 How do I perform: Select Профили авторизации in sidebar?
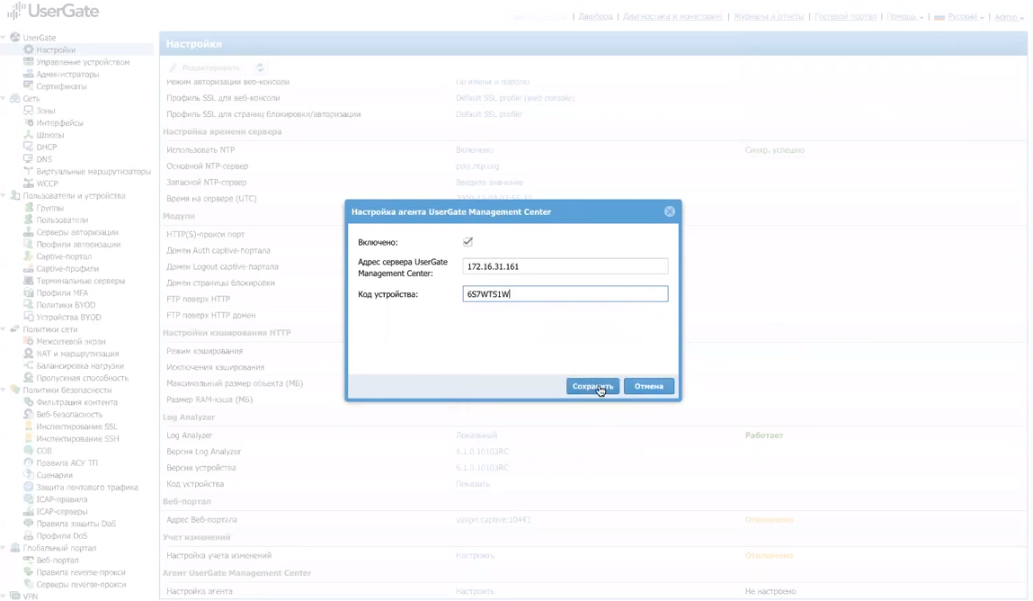point(78,244)
